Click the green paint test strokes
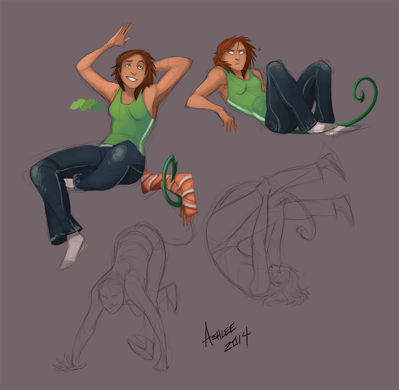Viewport: 399px width, 390px height. tap(87, 105)
